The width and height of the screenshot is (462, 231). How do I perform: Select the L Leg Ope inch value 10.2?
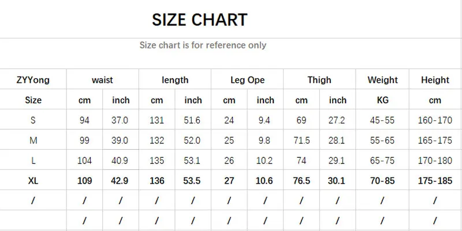264,161
